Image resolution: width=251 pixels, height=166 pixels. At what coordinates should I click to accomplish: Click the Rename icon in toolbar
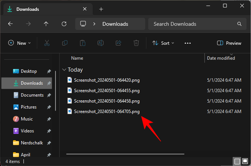tap(101, 43)
